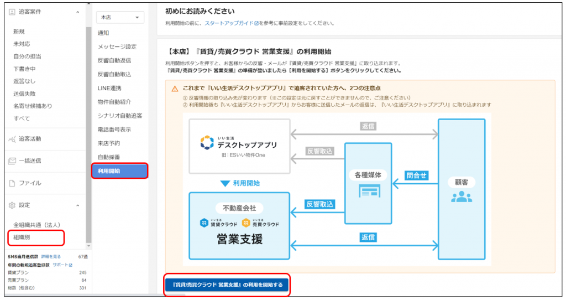This screenshot has width=566, height=300.
Task: Open 反響自動返信 settings
Action: pos(114,60)
